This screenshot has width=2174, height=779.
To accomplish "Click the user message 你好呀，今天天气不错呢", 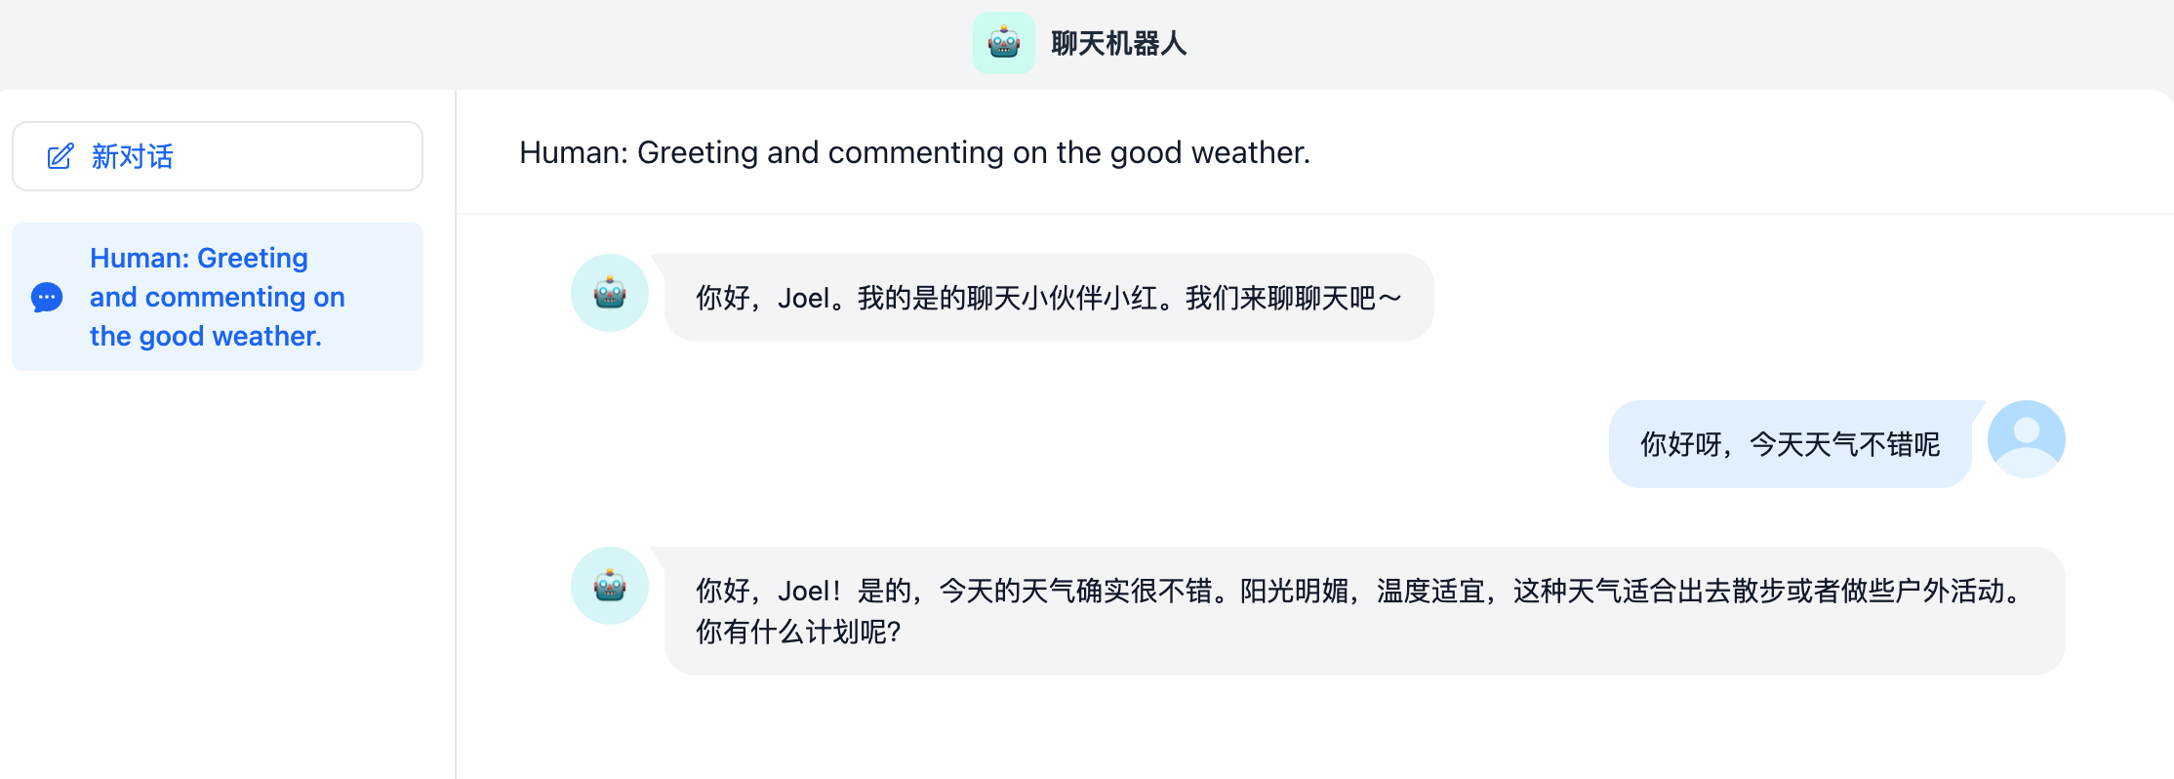I will point(1790,444).
